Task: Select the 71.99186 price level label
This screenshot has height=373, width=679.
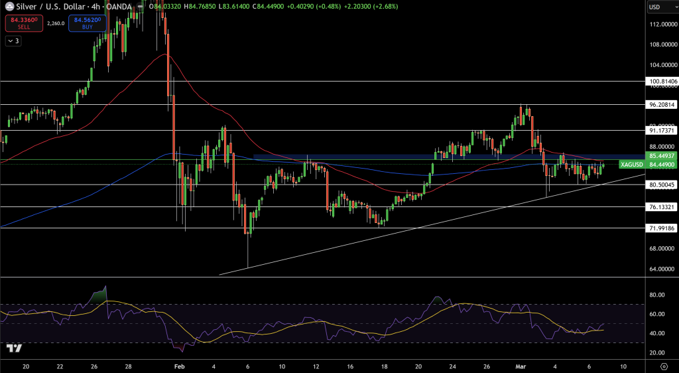Action: [x=661, y=228]
